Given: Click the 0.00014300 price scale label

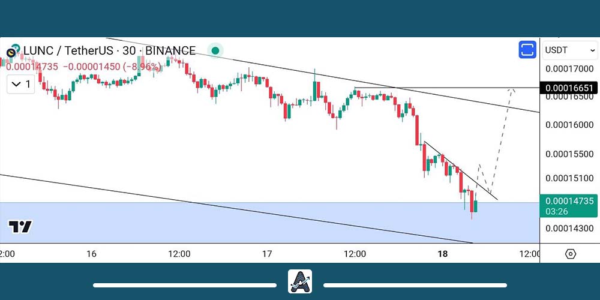Looking at the screenshot, I should coord(569,229).
